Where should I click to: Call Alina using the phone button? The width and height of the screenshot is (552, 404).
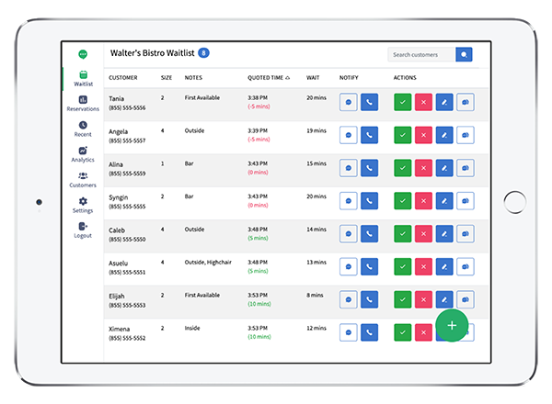[x=369, y=168]
